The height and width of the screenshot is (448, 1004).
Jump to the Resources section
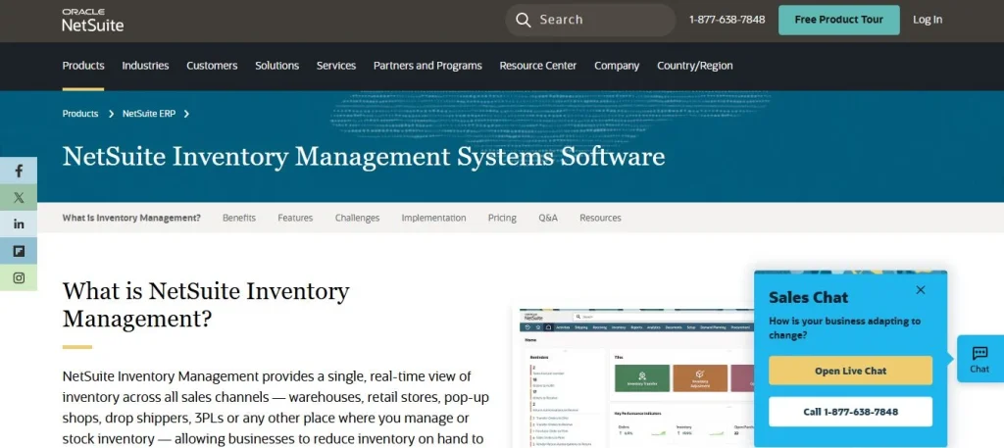(x=601, y=218)
